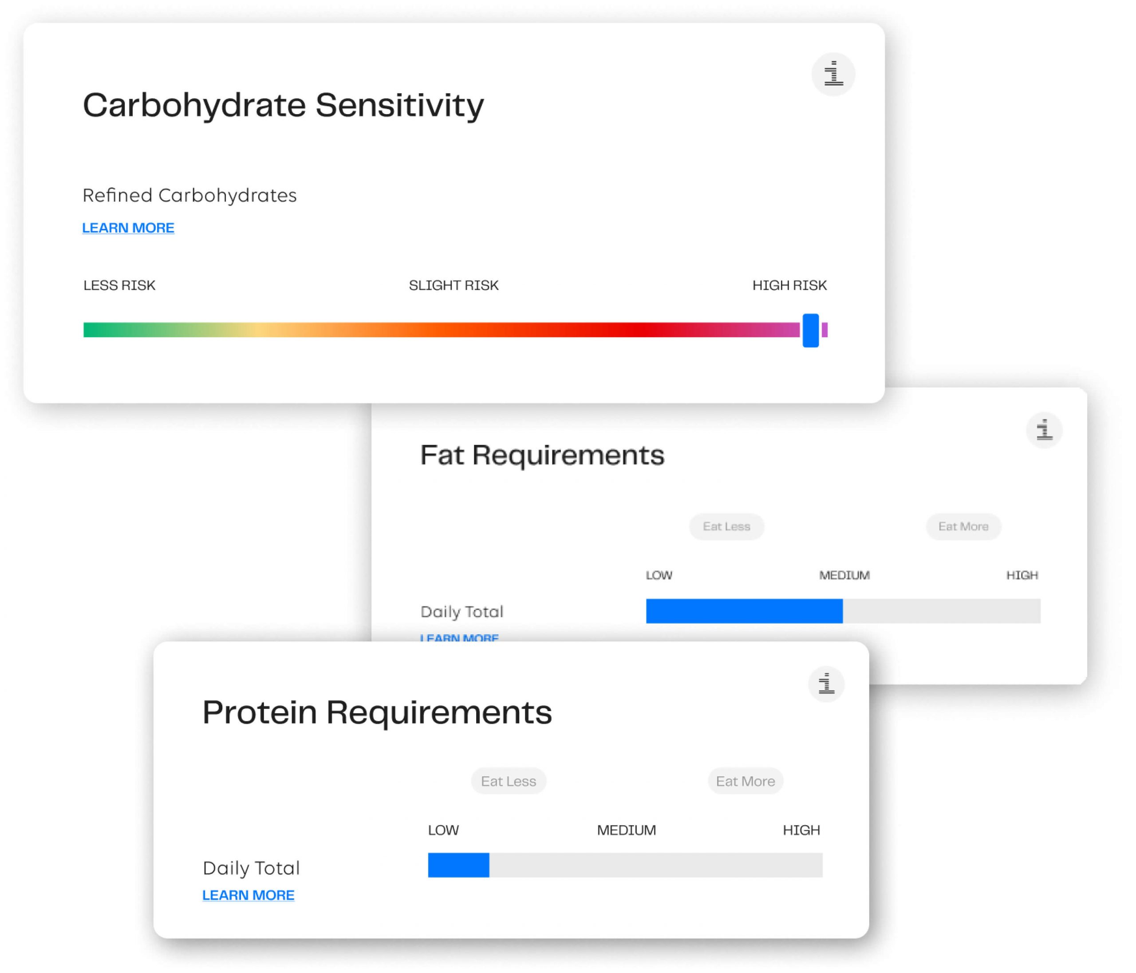Click the Carbohydrate Sensitivity risk indicator marker
1136x973 pixels.
pos(811,331)
